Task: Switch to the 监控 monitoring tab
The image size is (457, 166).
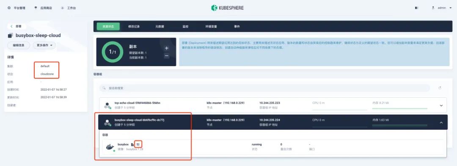Action: click(185, 27)
